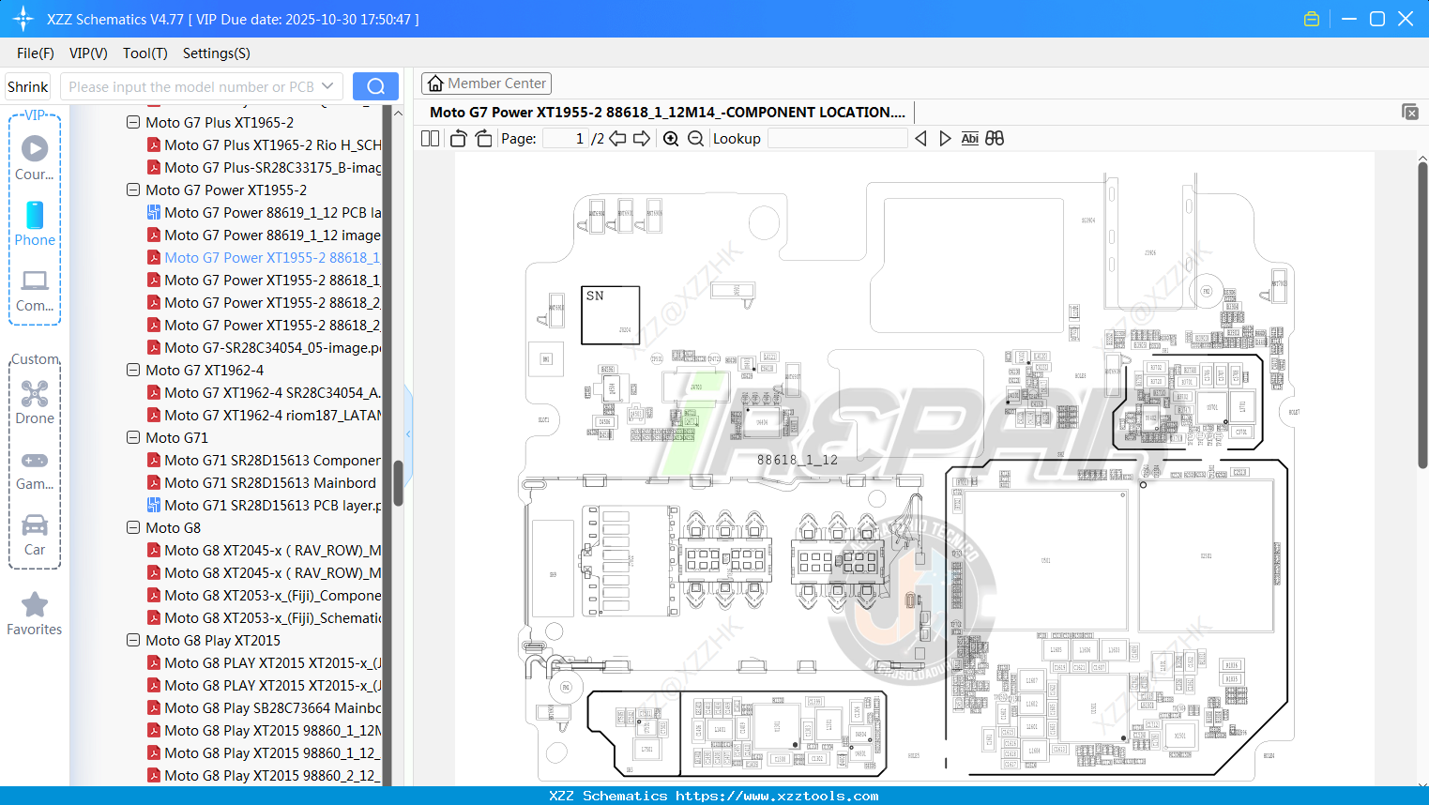Zoom in on the schematic page
Viewport: 1429px width, 805px height.
click(671, 138)
